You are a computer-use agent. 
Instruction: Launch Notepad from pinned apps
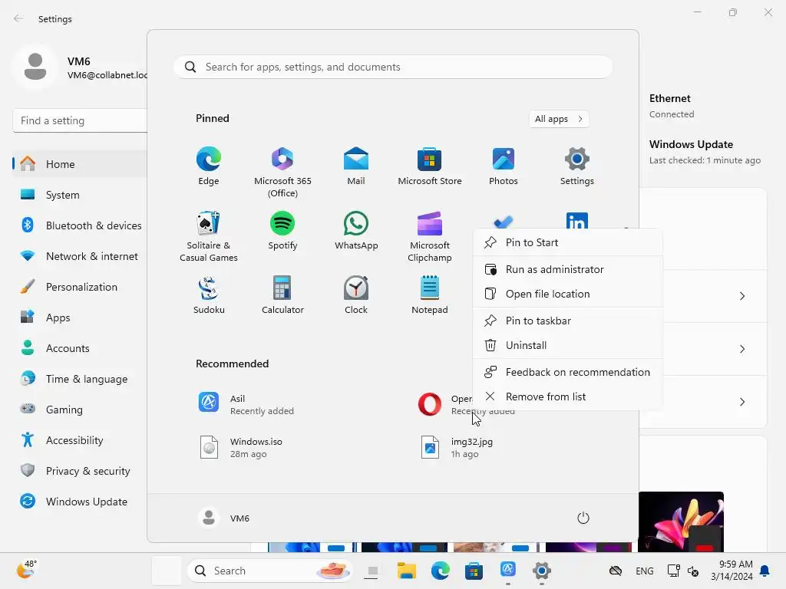tap(430, 295)
